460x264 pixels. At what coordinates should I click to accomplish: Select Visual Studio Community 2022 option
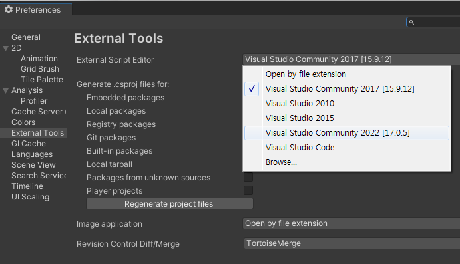point(347,133)
